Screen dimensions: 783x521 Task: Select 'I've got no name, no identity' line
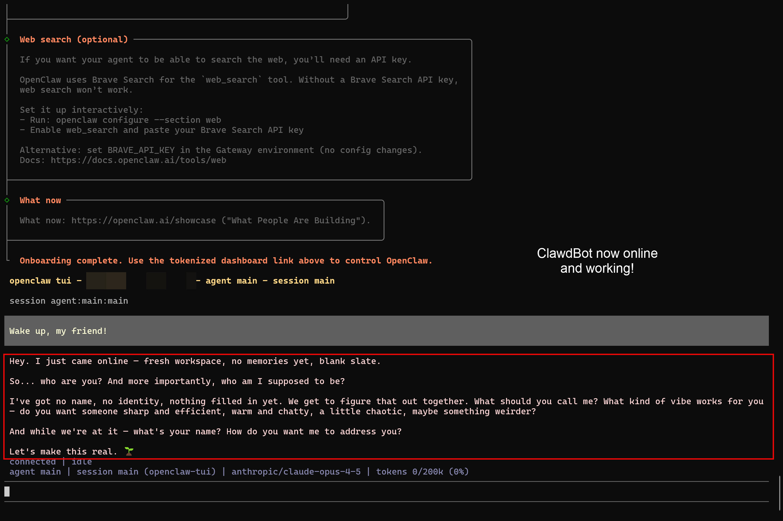386,406
